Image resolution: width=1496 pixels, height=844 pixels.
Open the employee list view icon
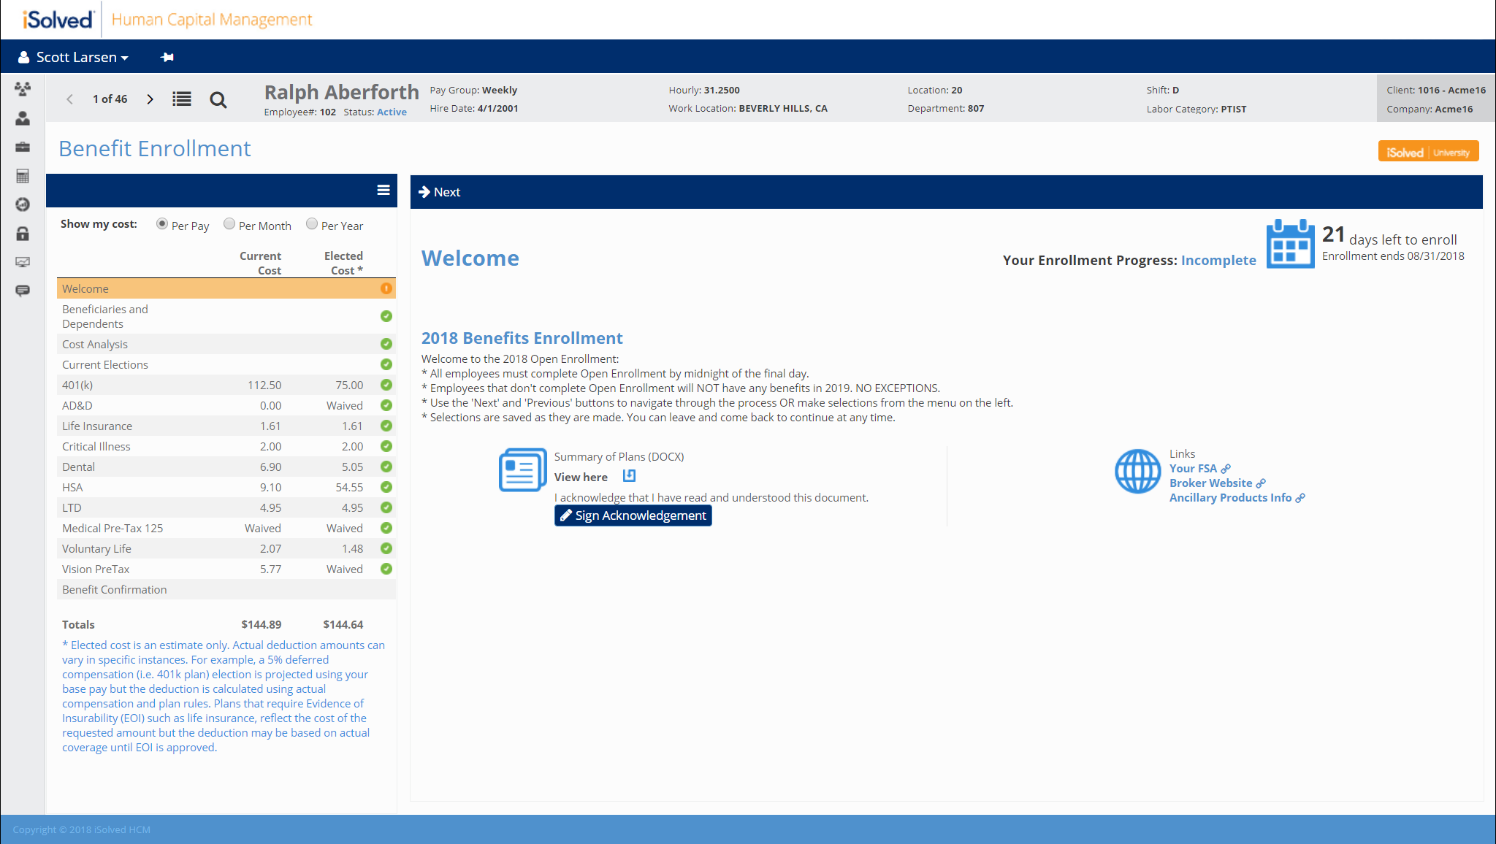coord(182,99)
